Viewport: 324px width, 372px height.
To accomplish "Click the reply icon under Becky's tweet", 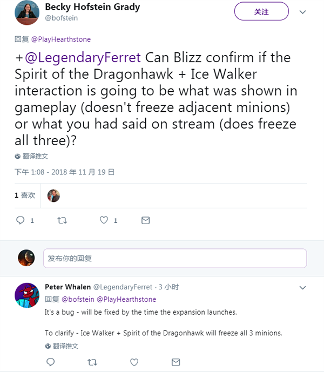I will point(20,220).
